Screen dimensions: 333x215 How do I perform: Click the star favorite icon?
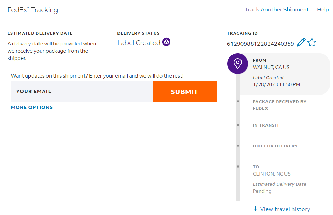click(x=312, y=43)
